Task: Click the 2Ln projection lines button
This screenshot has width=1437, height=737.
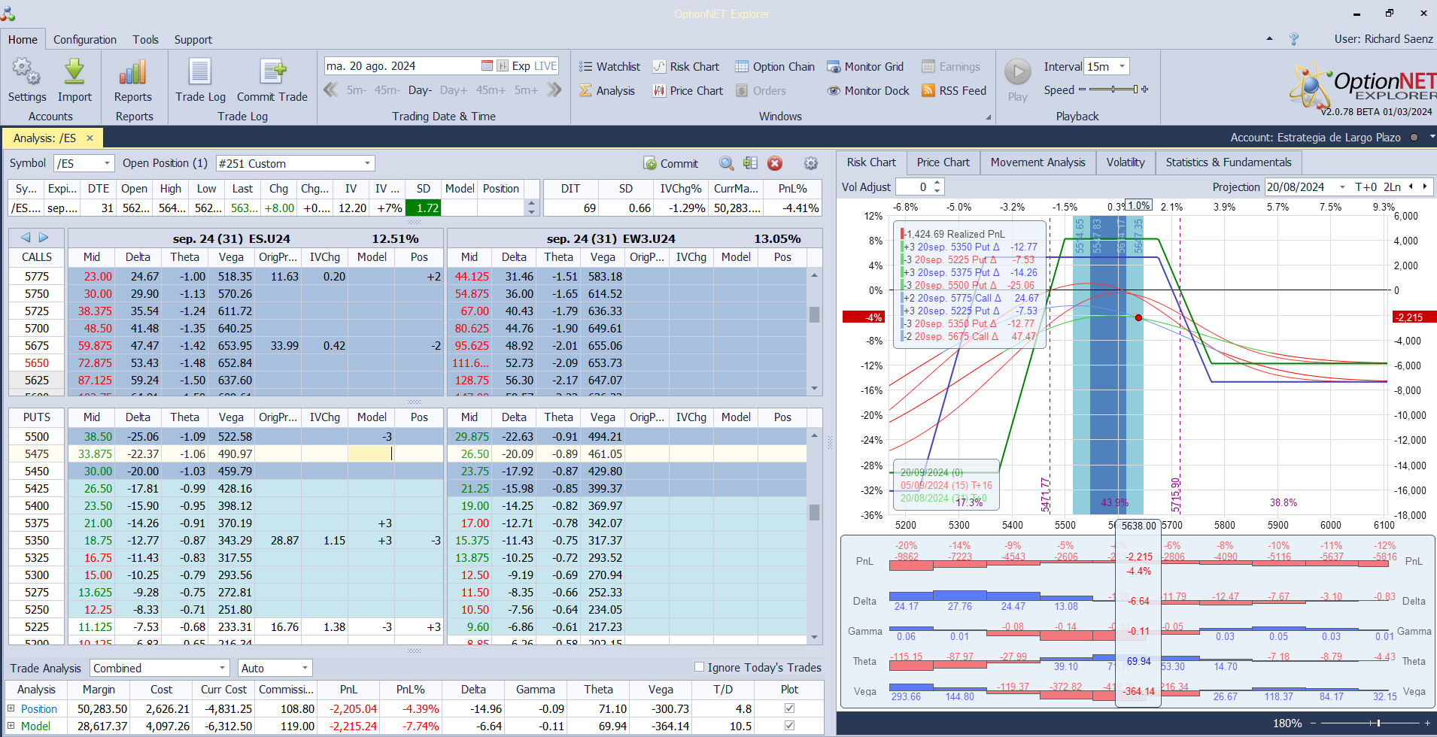Action: pyautogui.click(x=1393, y=187)
